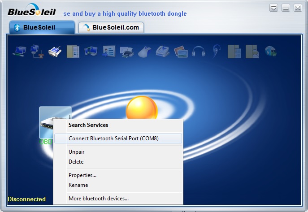The height and width of the screenshot is (212, 308).
Task: Select Connect Bluetooth Serial Port (COM8)
Action: pos(118,138)
